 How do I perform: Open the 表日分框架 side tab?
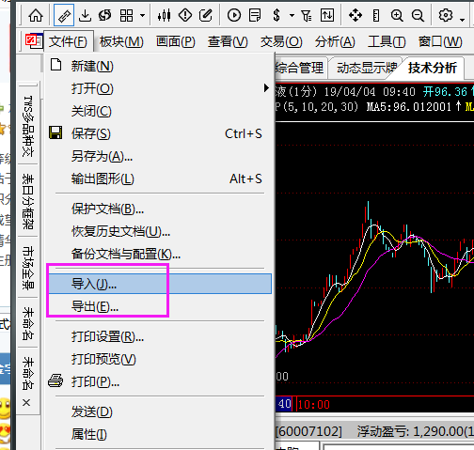click(x=28, y=201)
